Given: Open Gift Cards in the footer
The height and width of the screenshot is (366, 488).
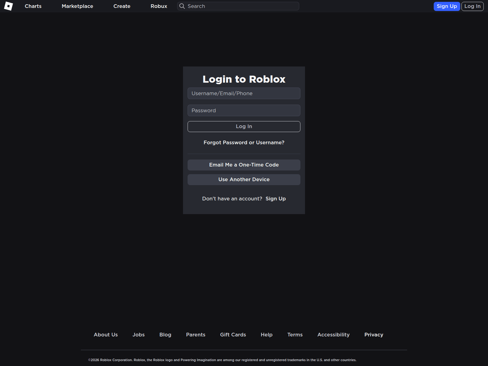Looking at the screenshot, I should point(233,335).
